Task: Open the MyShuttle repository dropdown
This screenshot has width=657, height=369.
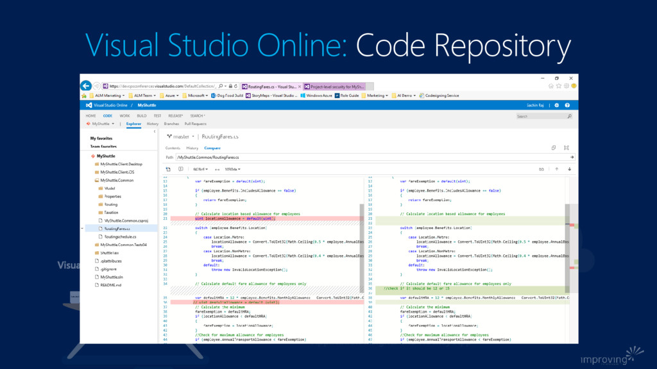Action: (x=103, y=124)
